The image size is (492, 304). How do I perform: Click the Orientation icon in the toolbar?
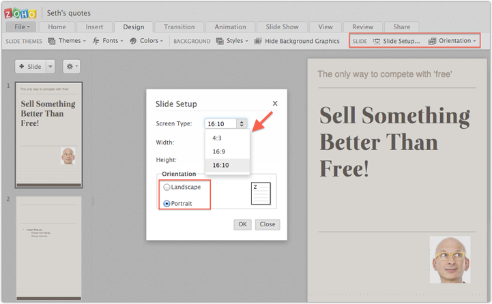click(x=432, y=41)
